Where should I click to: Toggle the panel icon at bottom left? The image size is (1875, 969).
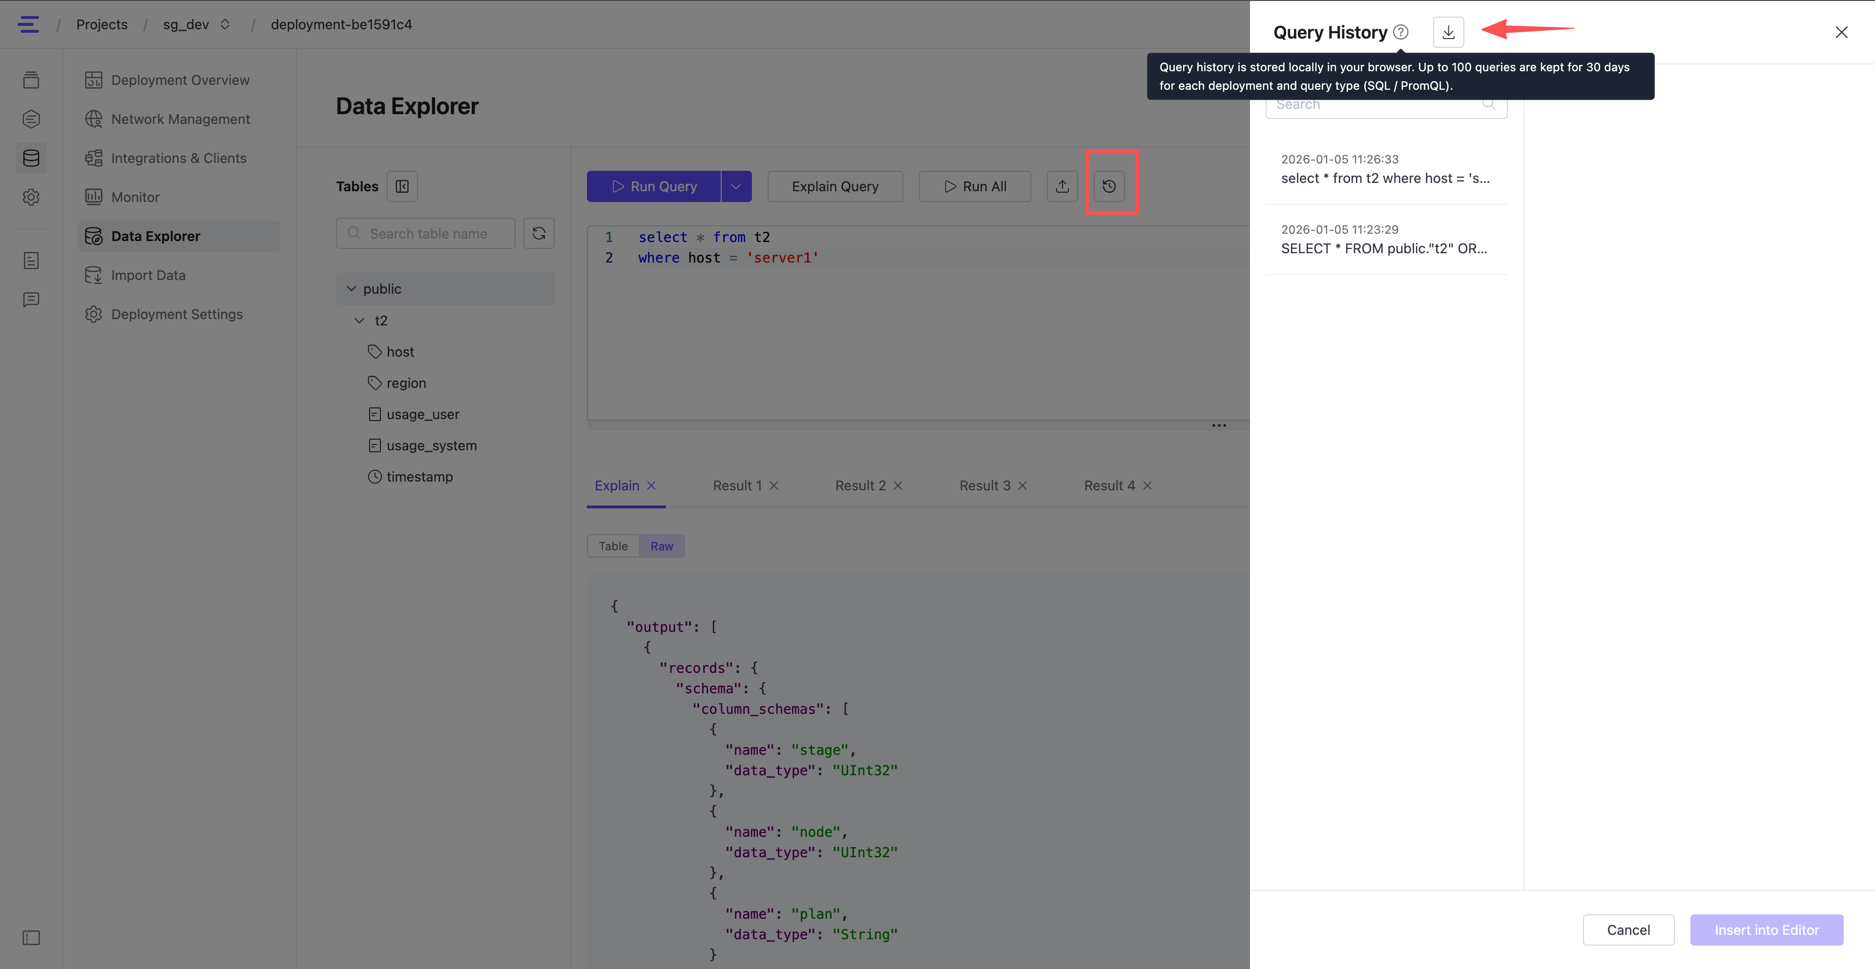(31, 938)
